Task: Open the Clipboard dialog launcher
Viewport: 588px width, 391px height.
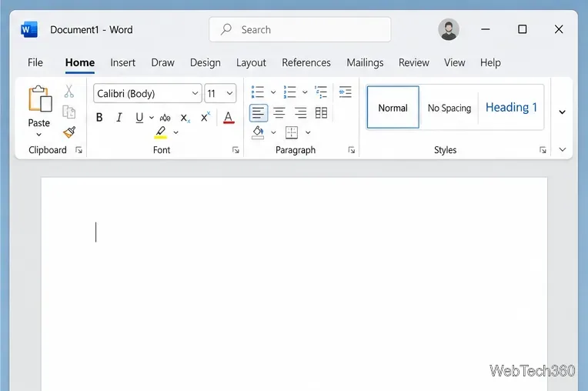Action: (79, 150)
